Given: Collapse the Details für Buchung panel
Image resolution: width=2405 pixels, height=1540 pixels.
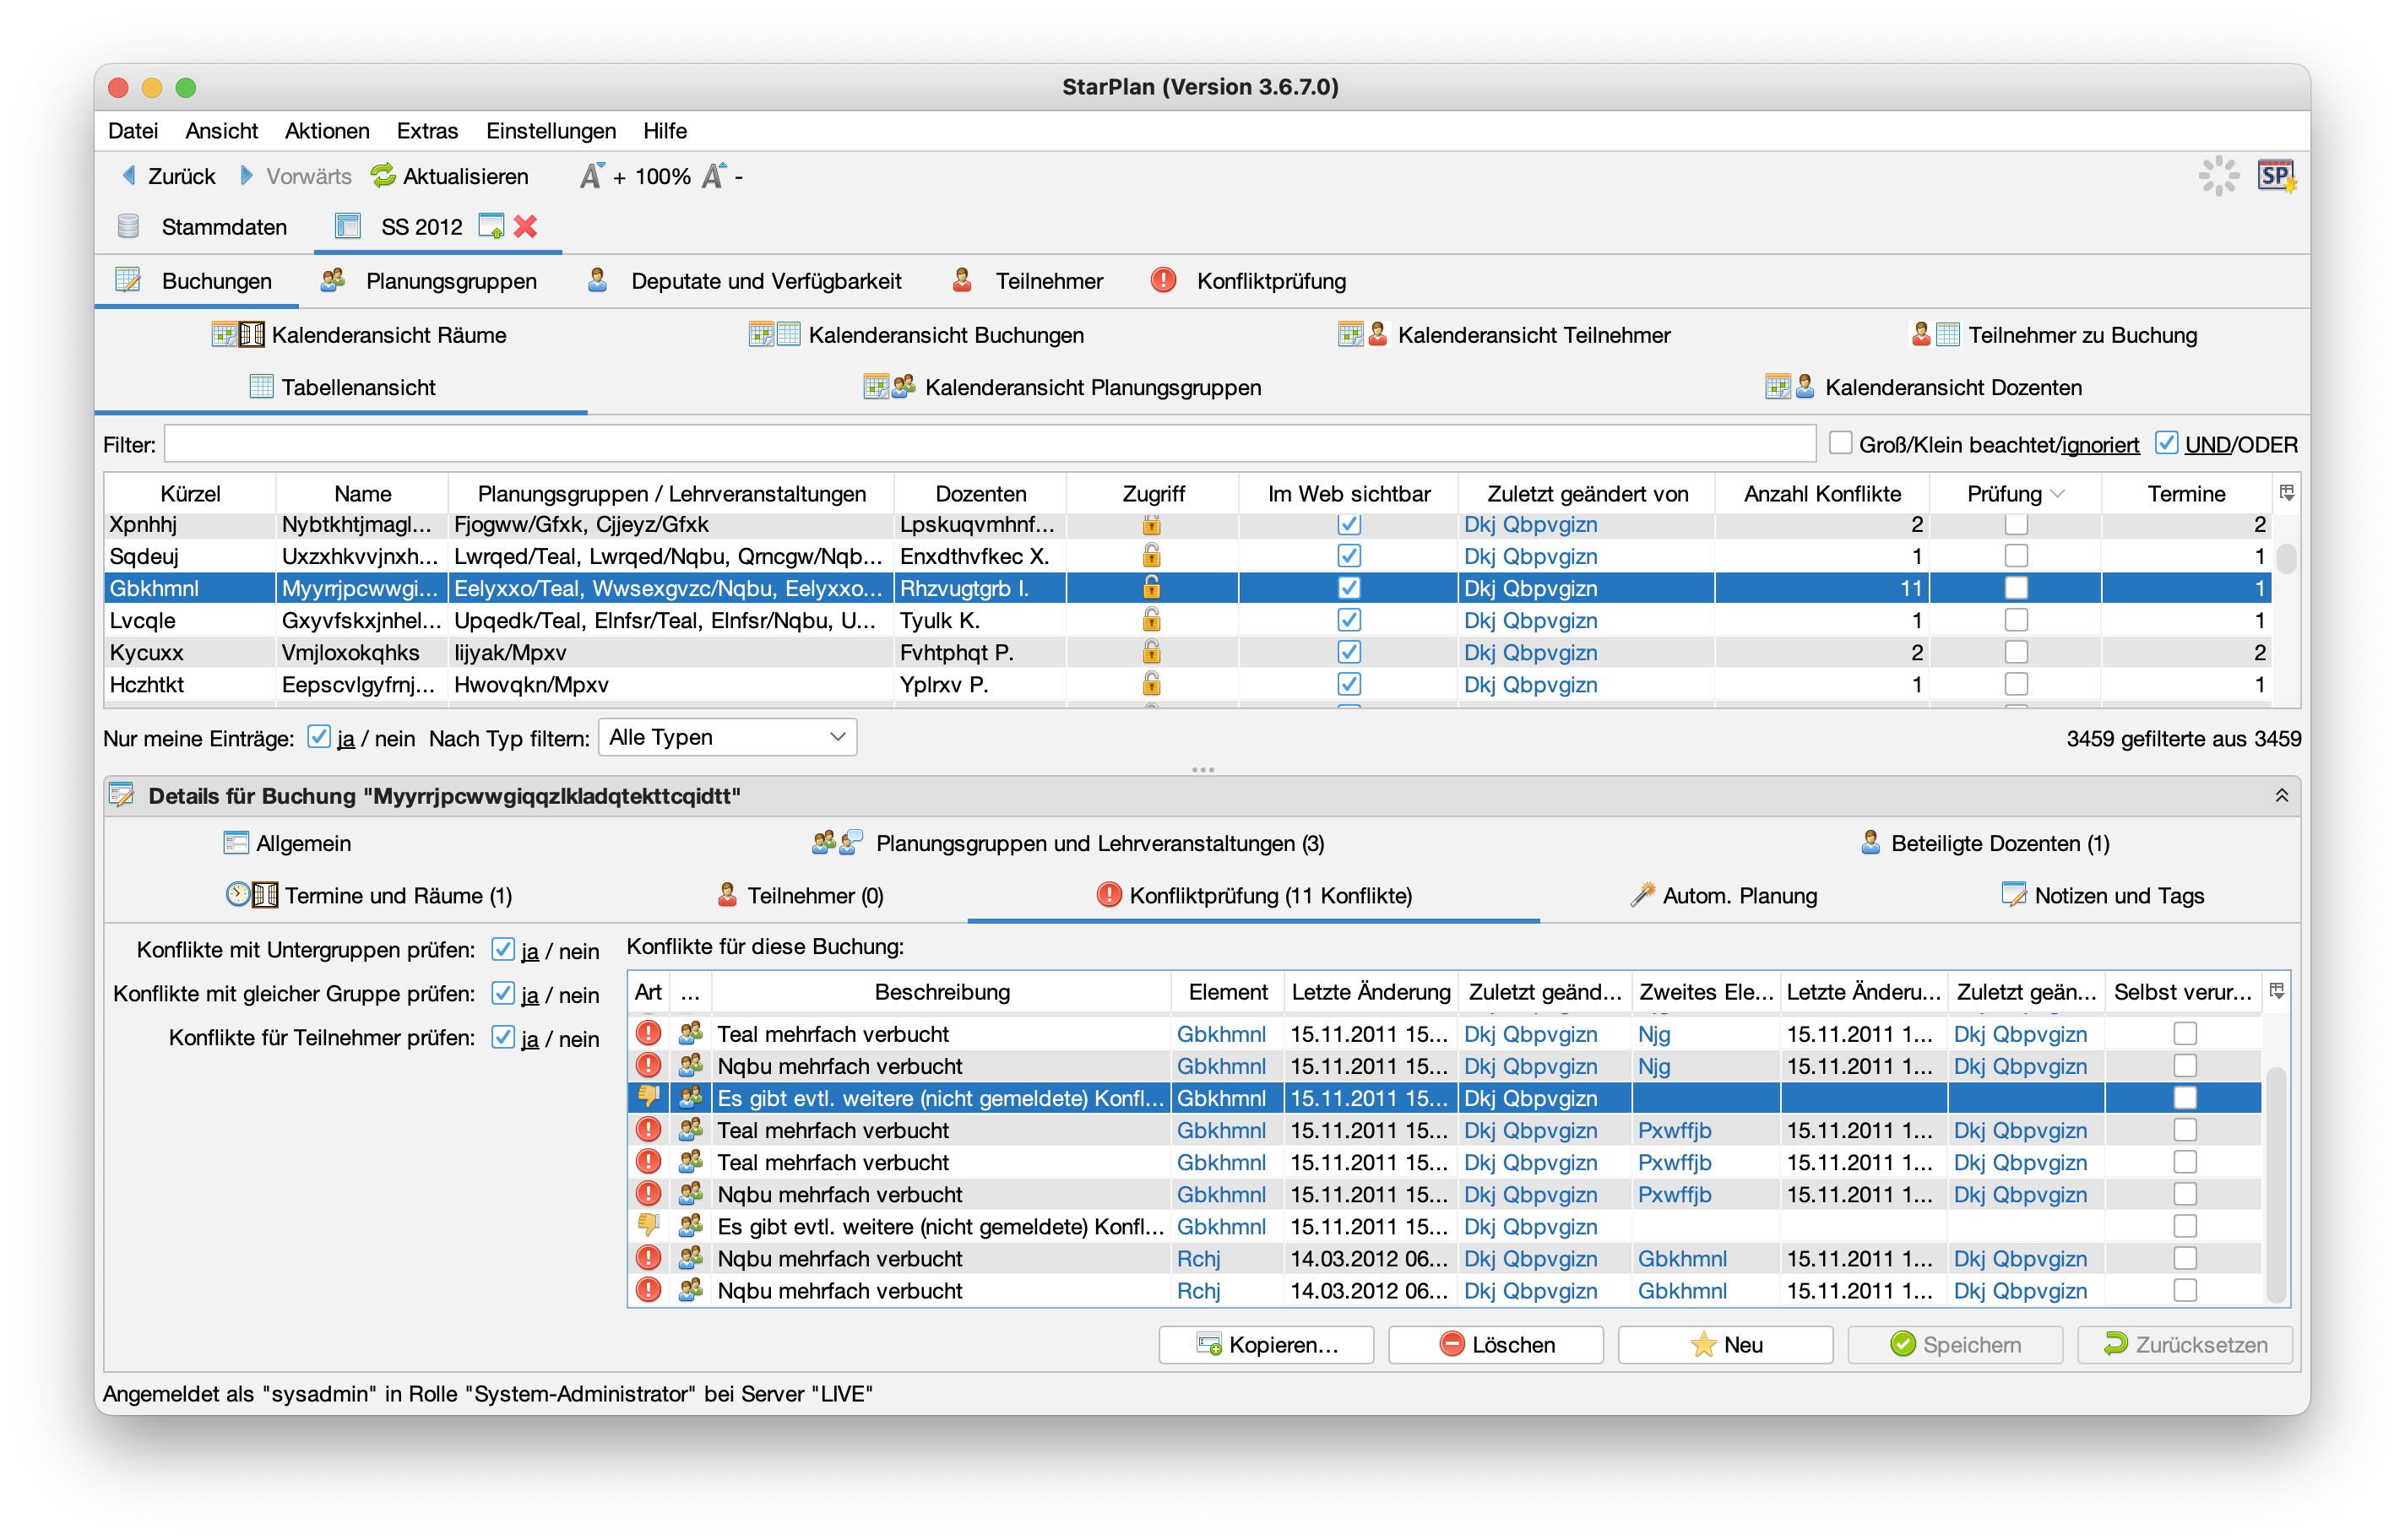Looking at the screenshot, I should [x=2281, y=796].
